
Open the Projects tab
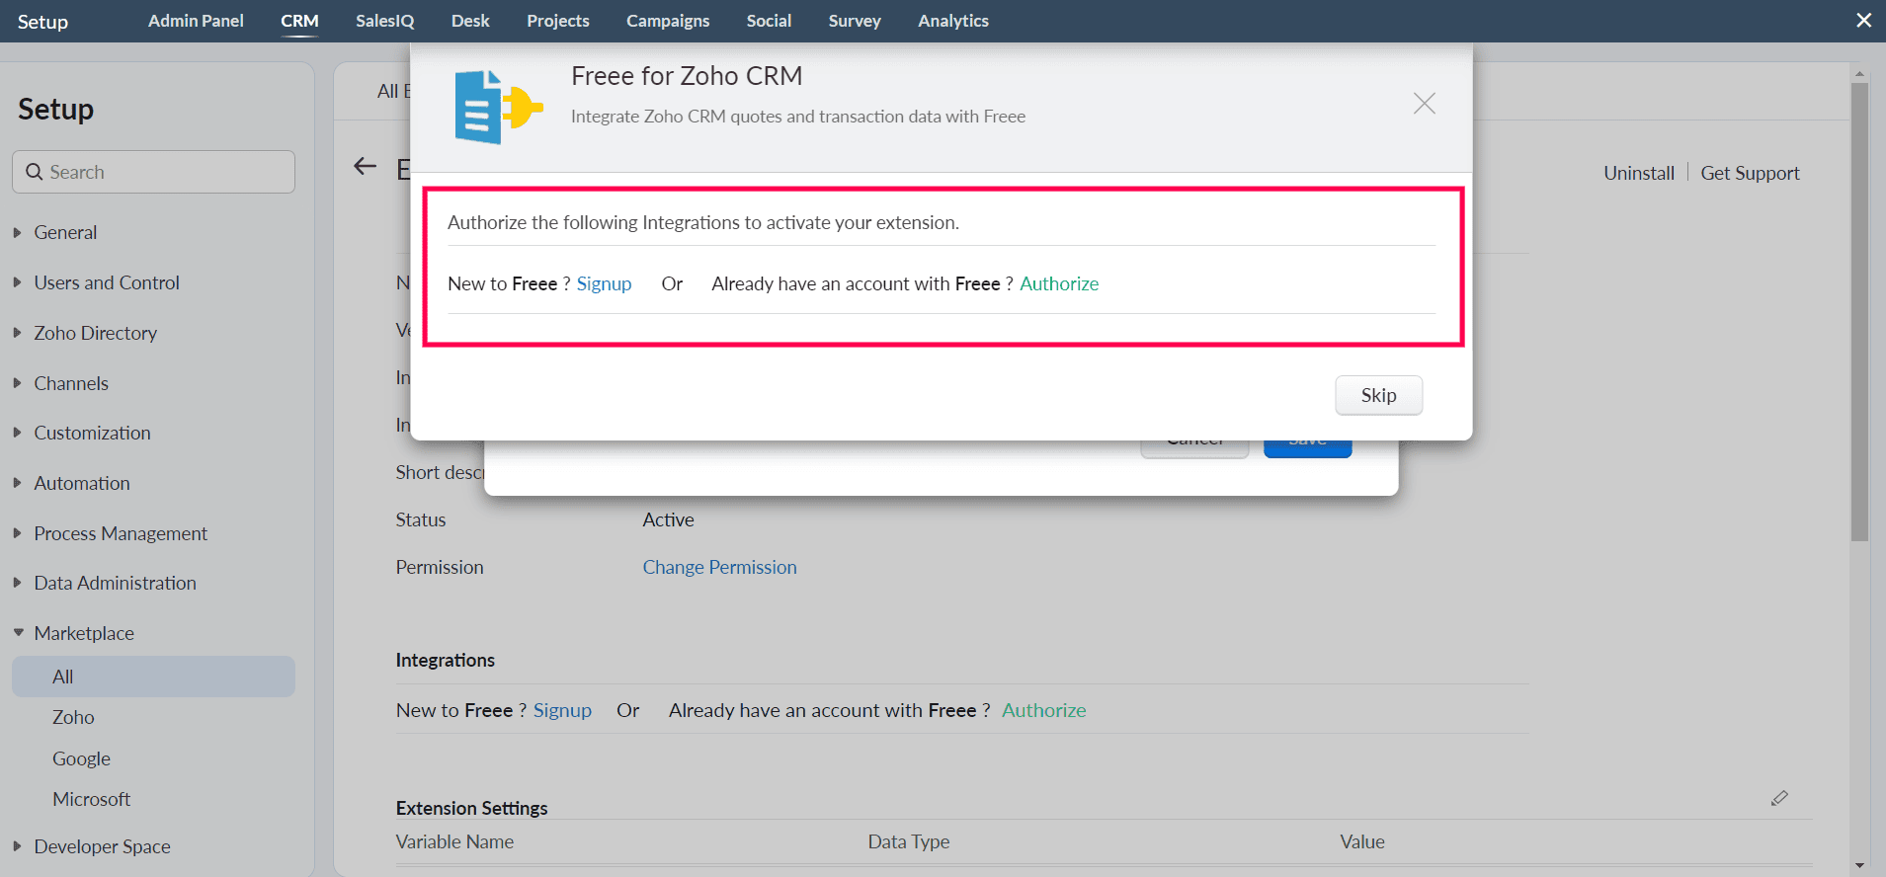pyautogui.click(x=558, y=21)
